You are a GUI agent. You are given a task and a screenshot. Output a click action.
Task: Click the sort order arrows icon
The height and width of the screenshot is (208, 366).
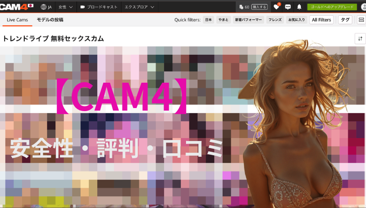360,39
